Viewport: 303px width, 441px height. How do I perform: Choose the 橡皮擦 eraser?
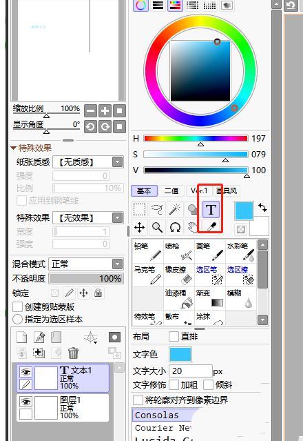[179, 275]
